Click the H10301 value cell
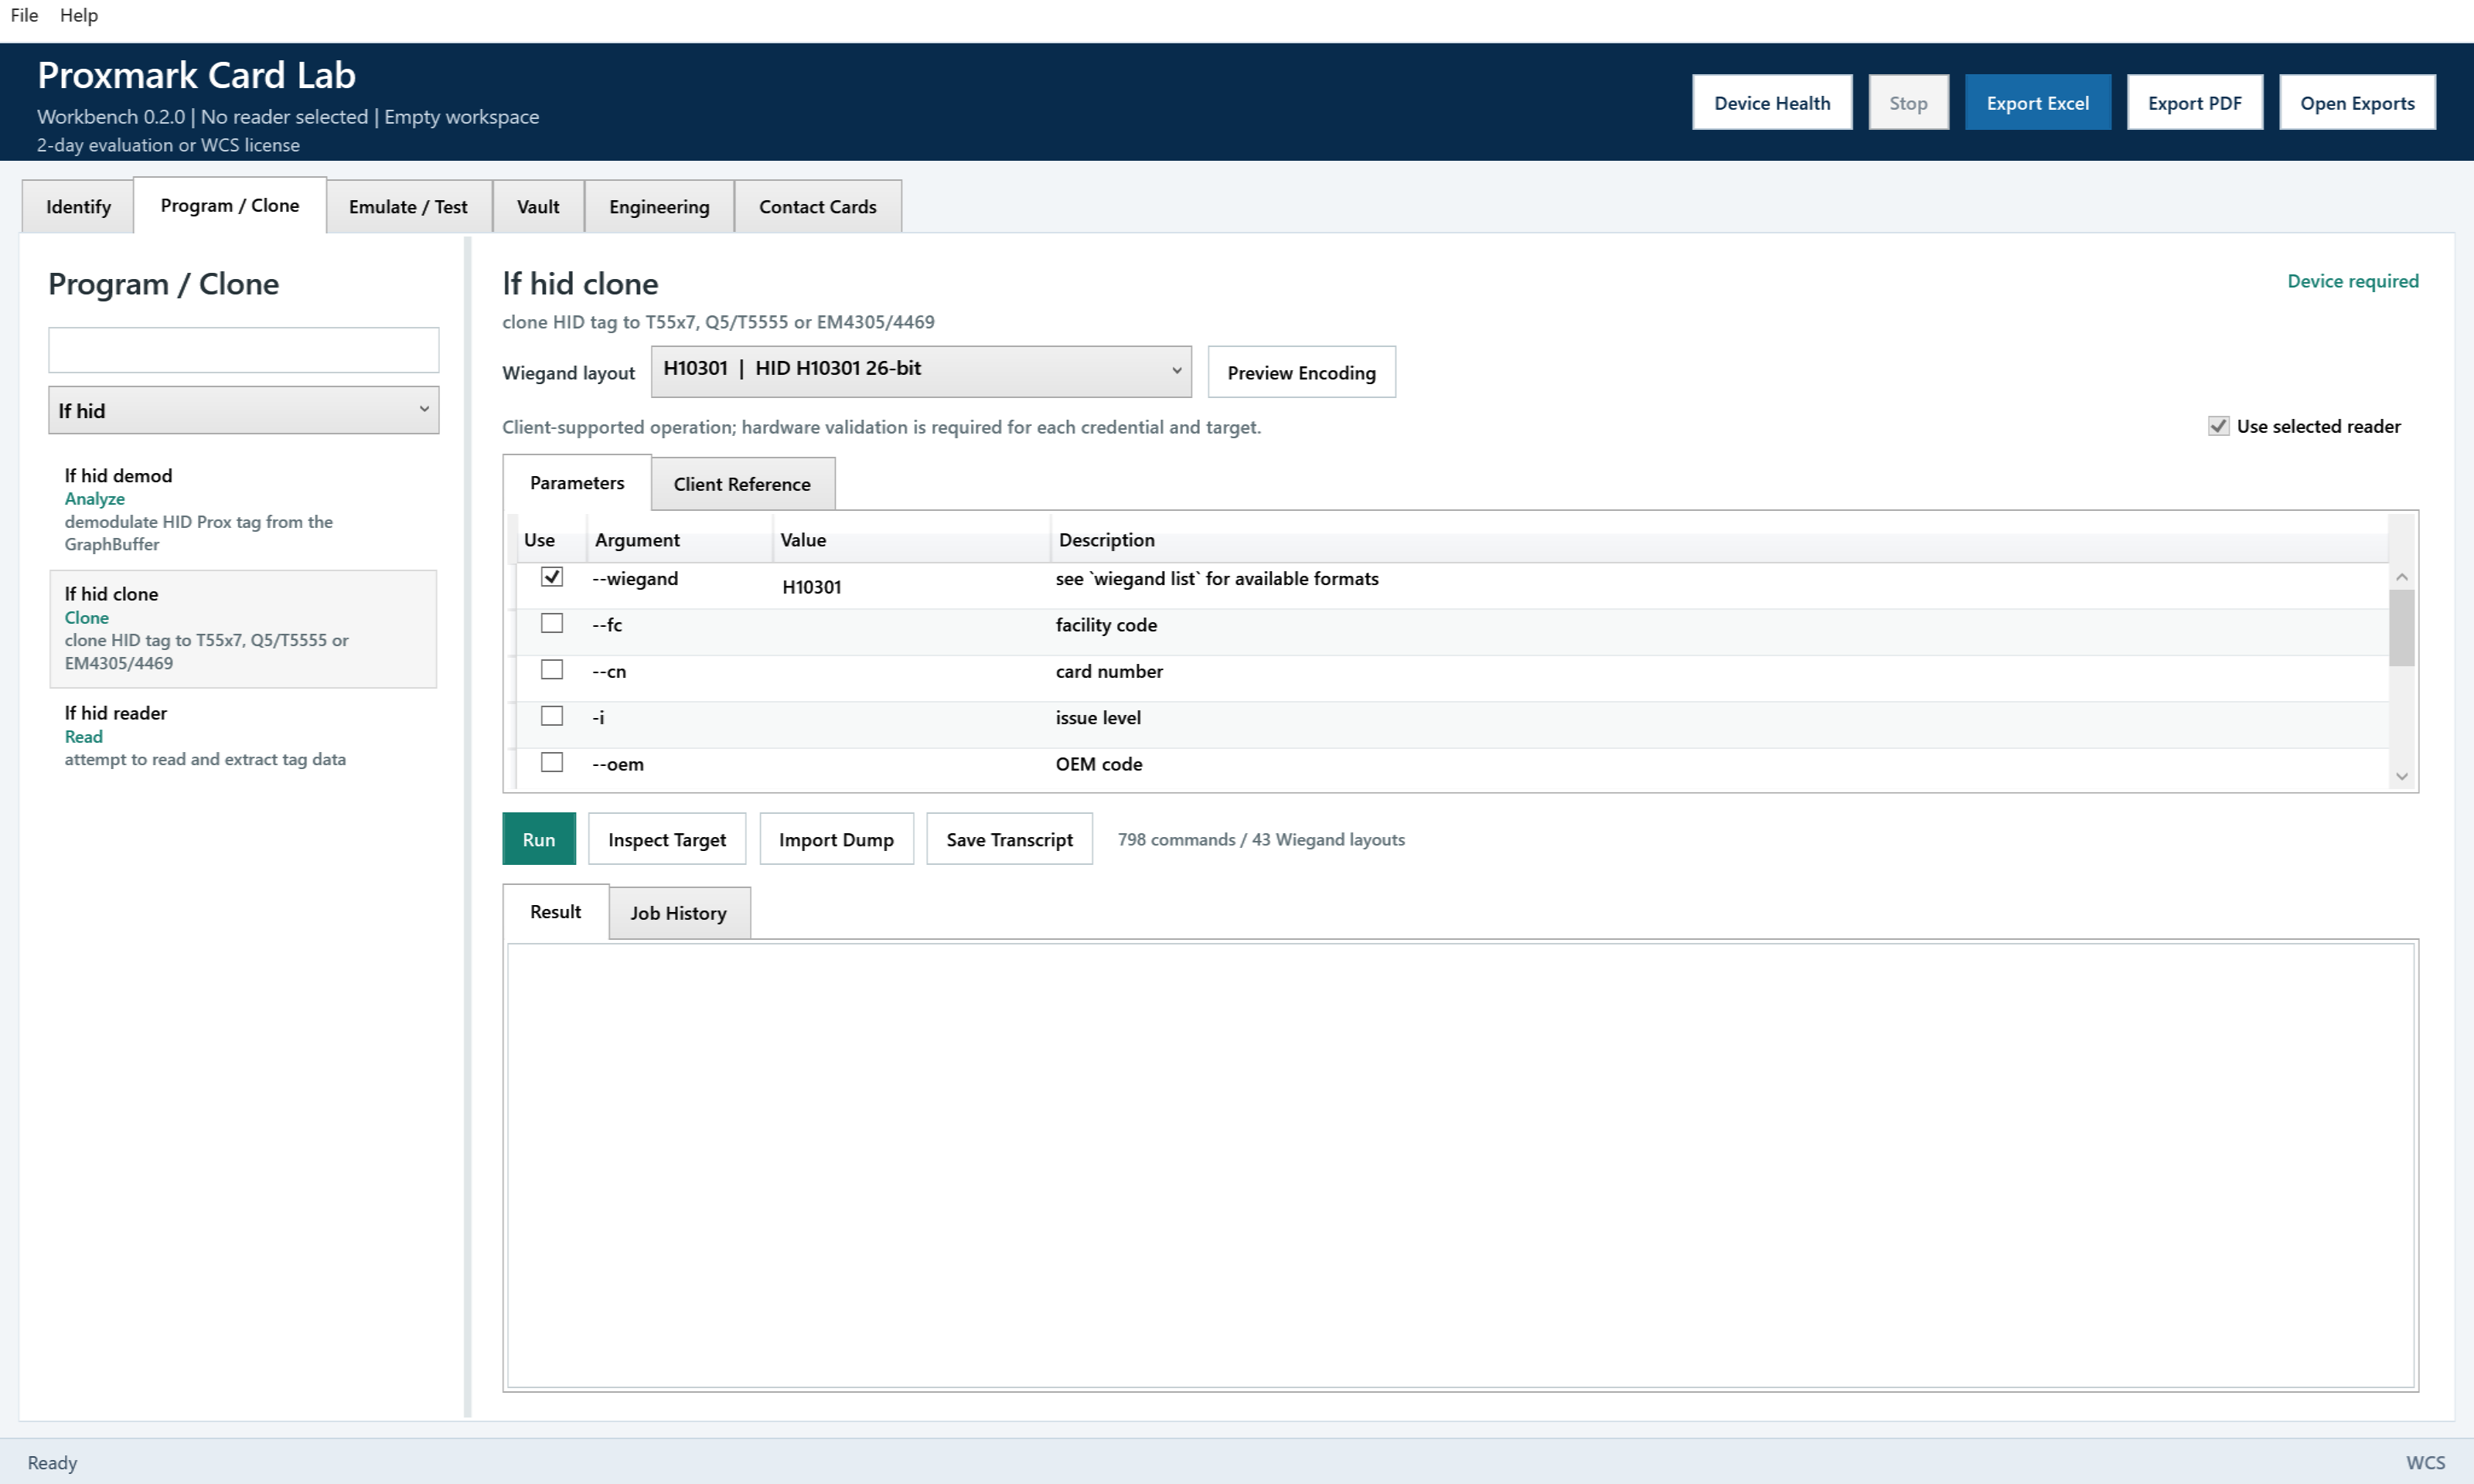Viewport: 2474px width, 1484px height. [x=911, y=587]
